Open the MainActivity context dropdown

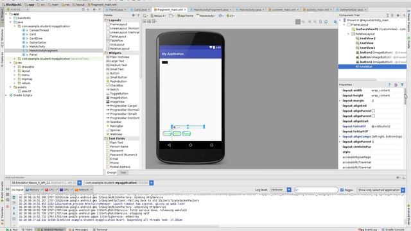[x=206, y=15]
